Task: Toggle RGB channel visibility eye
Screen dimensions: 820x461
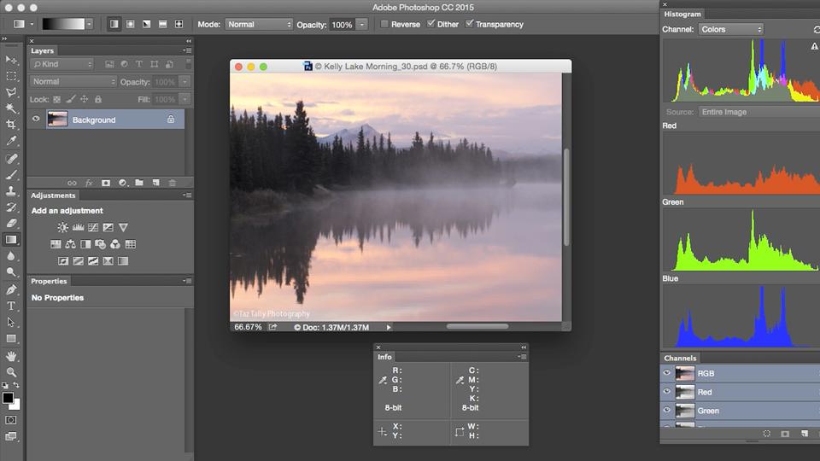Action: 667,373
